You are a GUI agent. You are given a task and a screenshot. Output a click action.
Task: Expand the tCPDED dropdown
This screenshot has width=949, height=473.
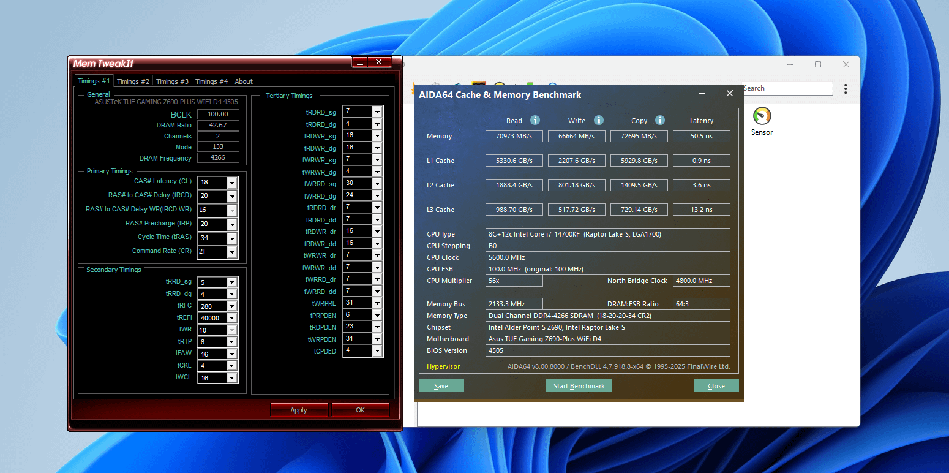(x=377, y=351)
